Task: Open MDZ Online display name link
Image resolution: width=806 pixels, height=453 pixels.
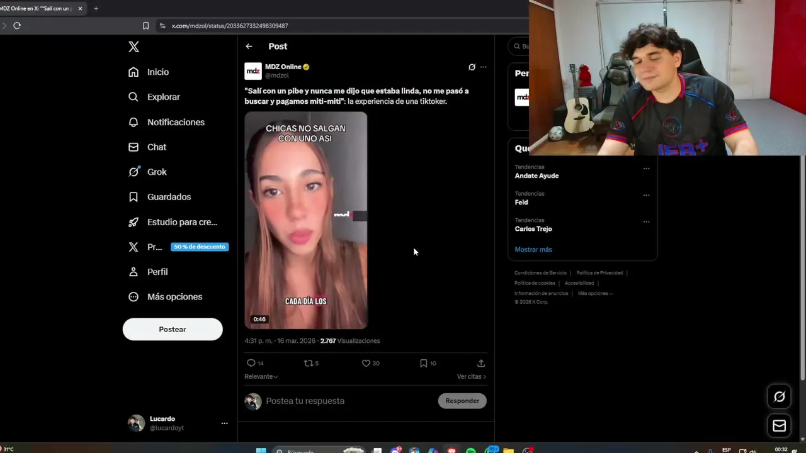Action: point(283,67)
